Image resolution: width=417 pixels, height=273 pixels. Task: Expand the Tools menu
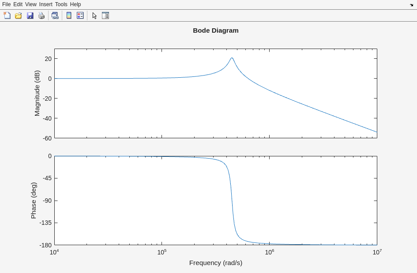[x=61, y=4]
